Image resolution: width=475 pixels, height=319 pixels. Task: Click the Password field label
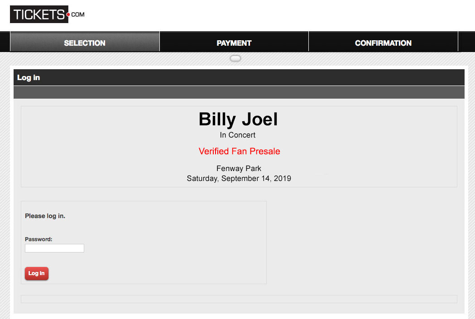coord(38,239)
